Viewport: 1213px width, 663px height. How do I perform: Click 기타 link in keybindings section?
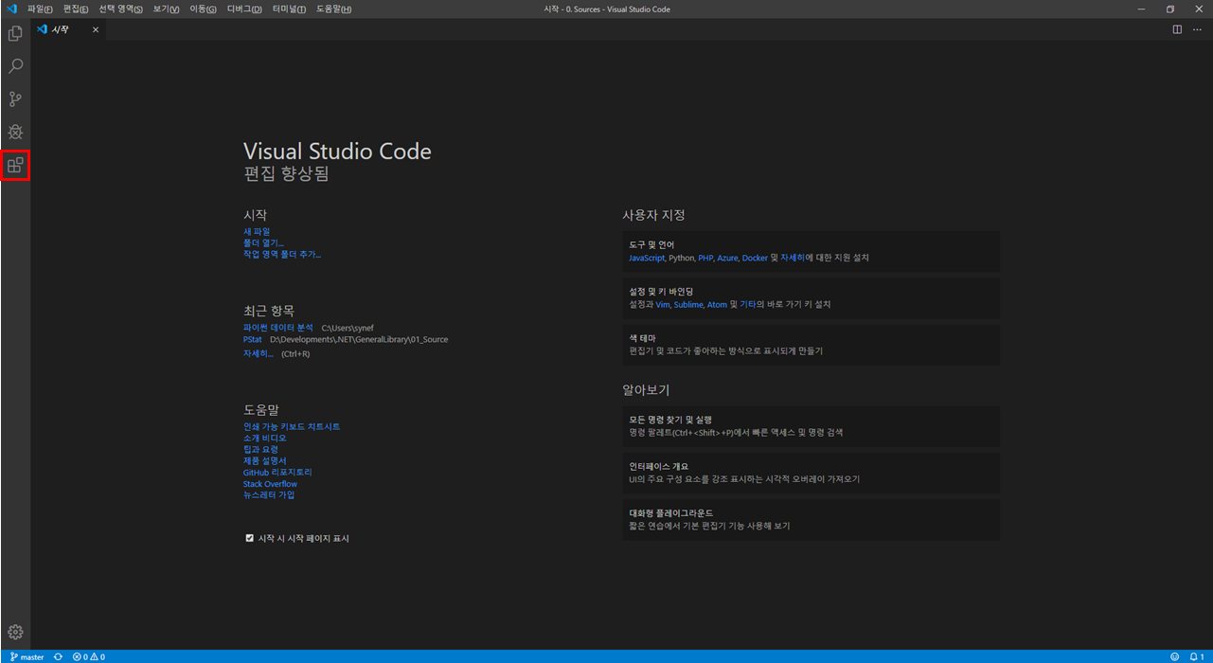747,304
